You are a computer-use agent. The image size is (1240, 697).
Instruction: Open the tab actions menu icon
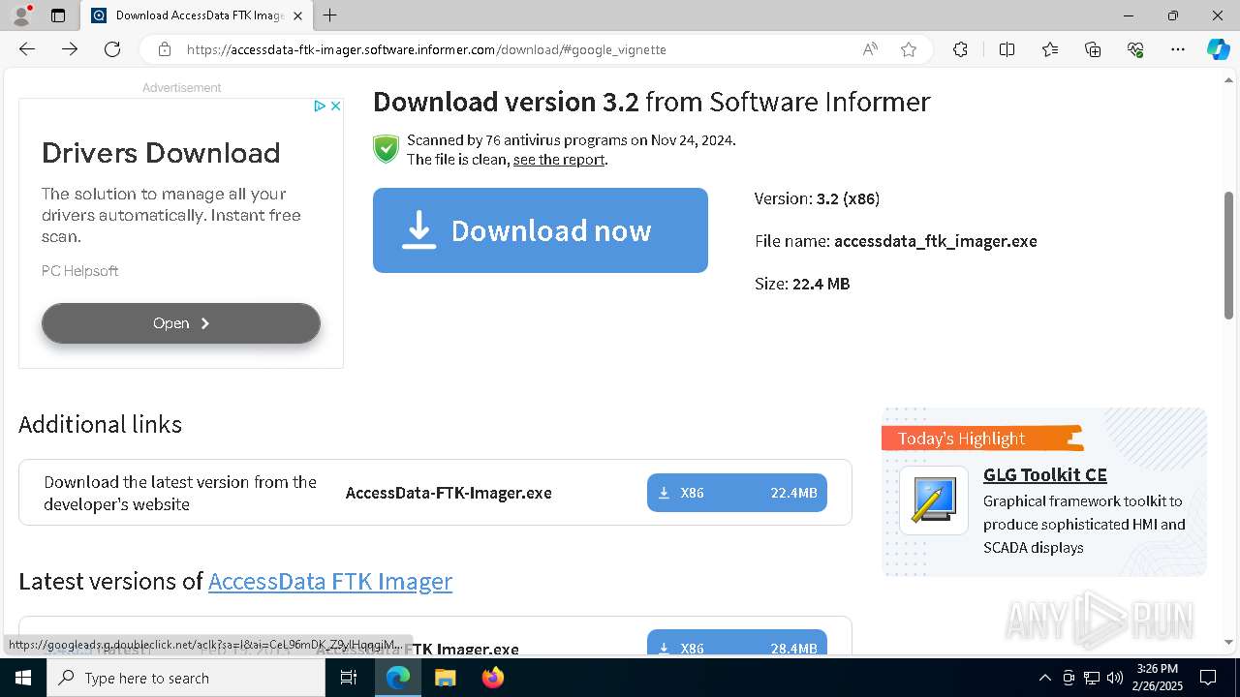click(x=58, y=15)
